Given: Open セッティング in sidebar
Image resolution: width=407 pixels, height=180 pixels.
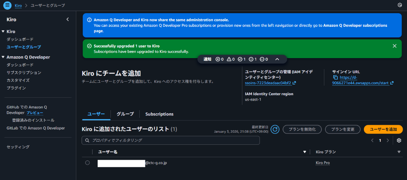Looking at the screenshot, I should click(18, 147).
